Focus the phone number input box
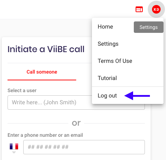166x160 pixels. (84, 147)
